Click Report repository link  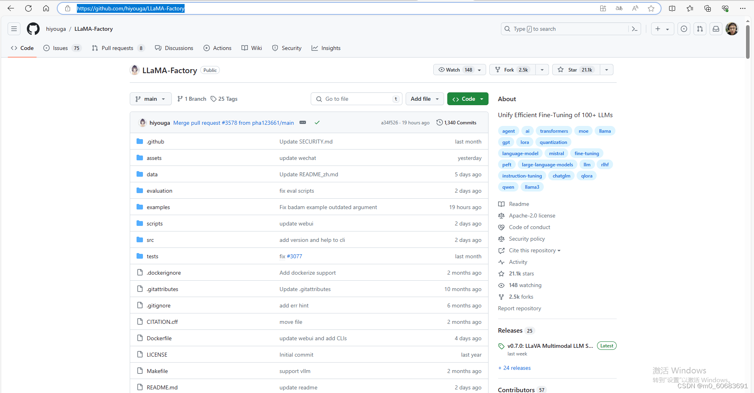pyautogui.click(x=519, y=308)
